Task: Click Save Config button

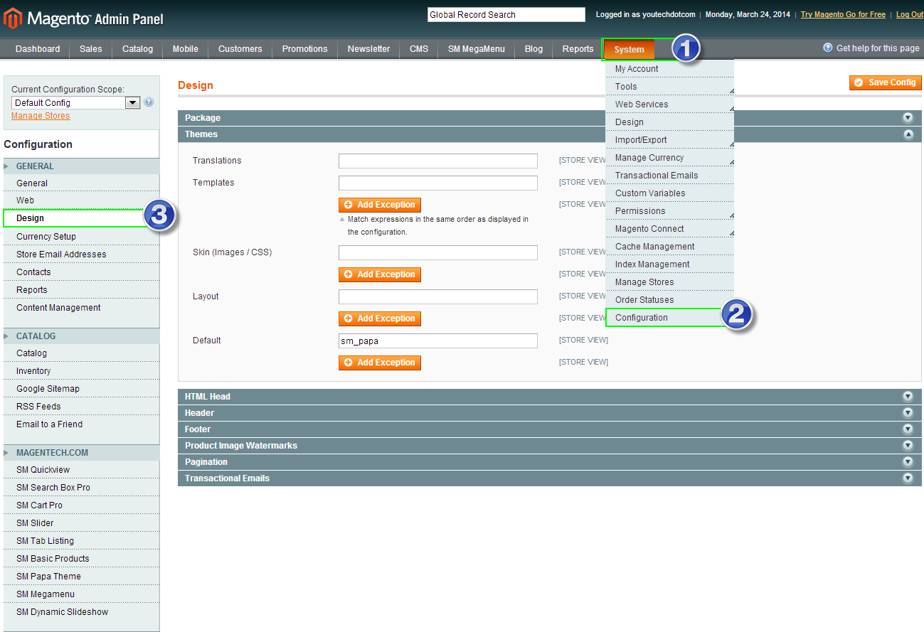Action: coord(885,82)
